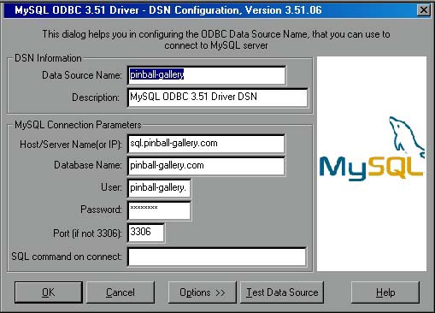This screenshot has height=313, width=435.
Task: Click the "SQL command on connect:" label
Action: pyautogui.click(x=67, y=257)
